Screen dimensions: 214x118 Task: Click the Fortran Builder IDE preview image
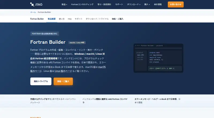click(158, 58)
